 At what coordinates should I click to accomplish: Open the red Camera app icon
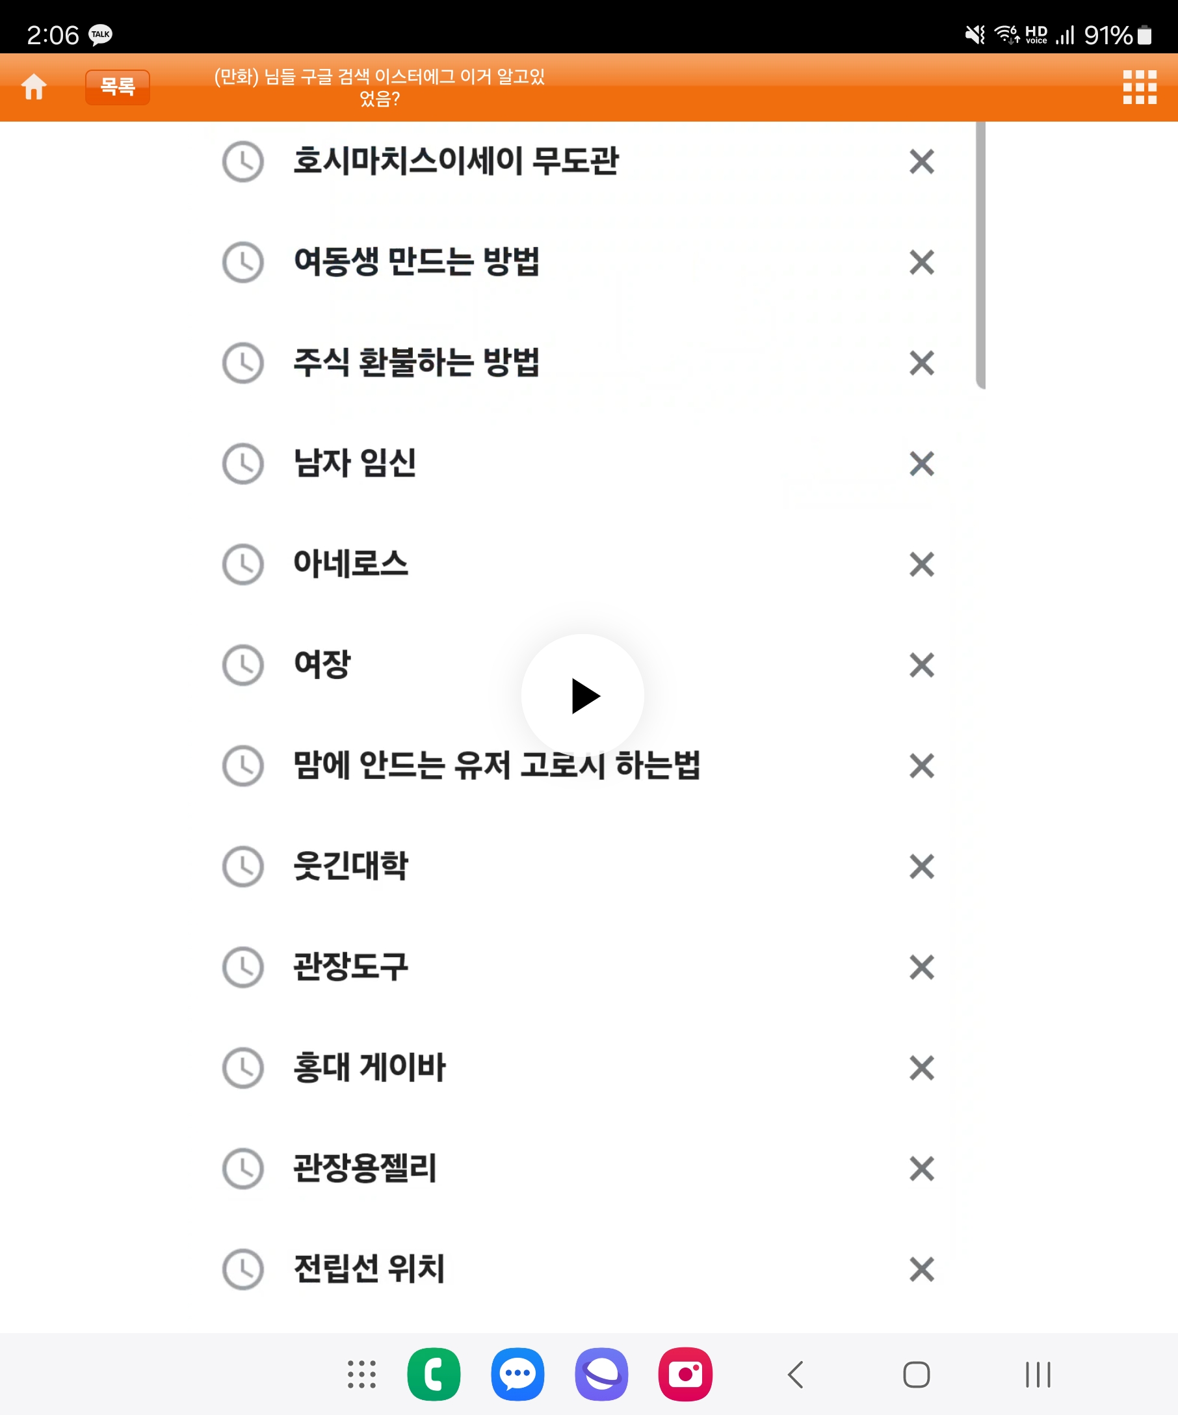pyautogui.click(x=686, y=1375)
